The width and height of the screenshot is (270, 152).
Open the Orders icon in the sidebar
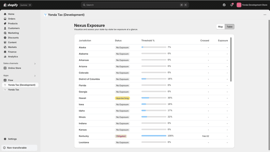pyautogui.click(x=5, y=19)
